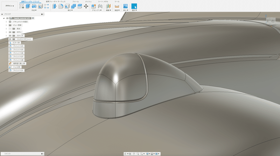Image resolution: width=280 pixels, height=156 pixels.
Task: Select the フィレット28 feature row
Action: pos(16,60)
